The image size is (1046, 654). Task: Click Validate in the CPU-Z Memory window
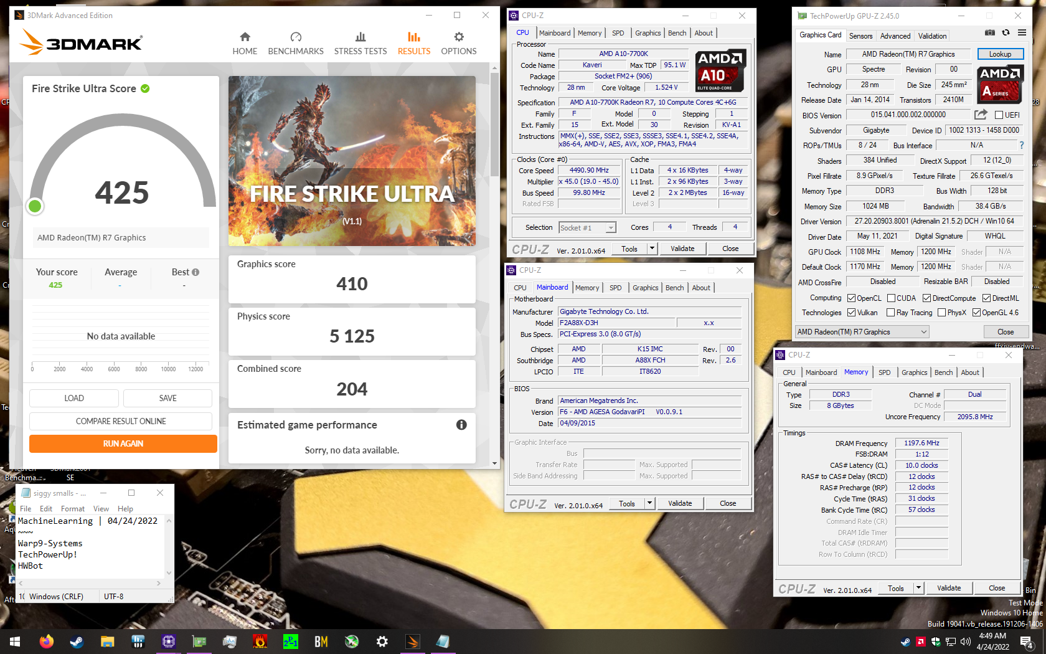(949, 588)
